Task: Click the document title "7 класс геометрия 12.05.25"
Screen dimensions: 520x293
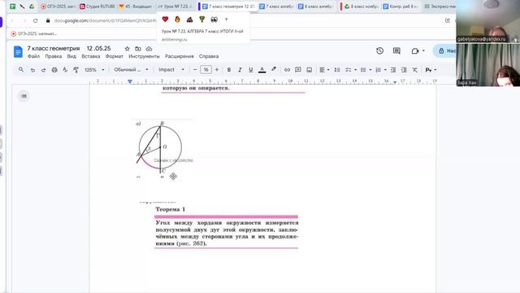Action: (69, 49)
